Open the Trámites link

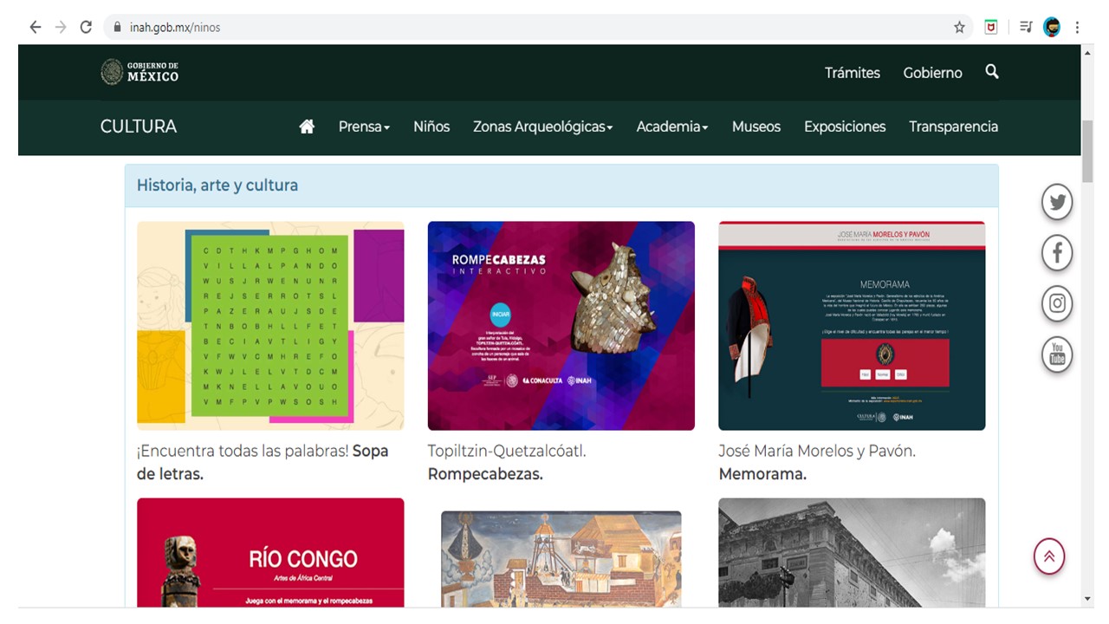coord(853,73)
